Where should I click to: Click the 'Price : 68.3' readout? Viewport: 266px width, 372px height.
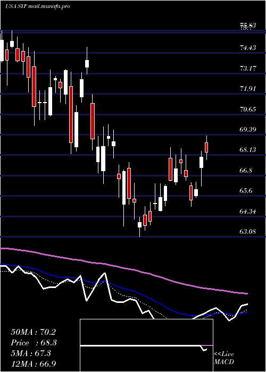(34, 343)
